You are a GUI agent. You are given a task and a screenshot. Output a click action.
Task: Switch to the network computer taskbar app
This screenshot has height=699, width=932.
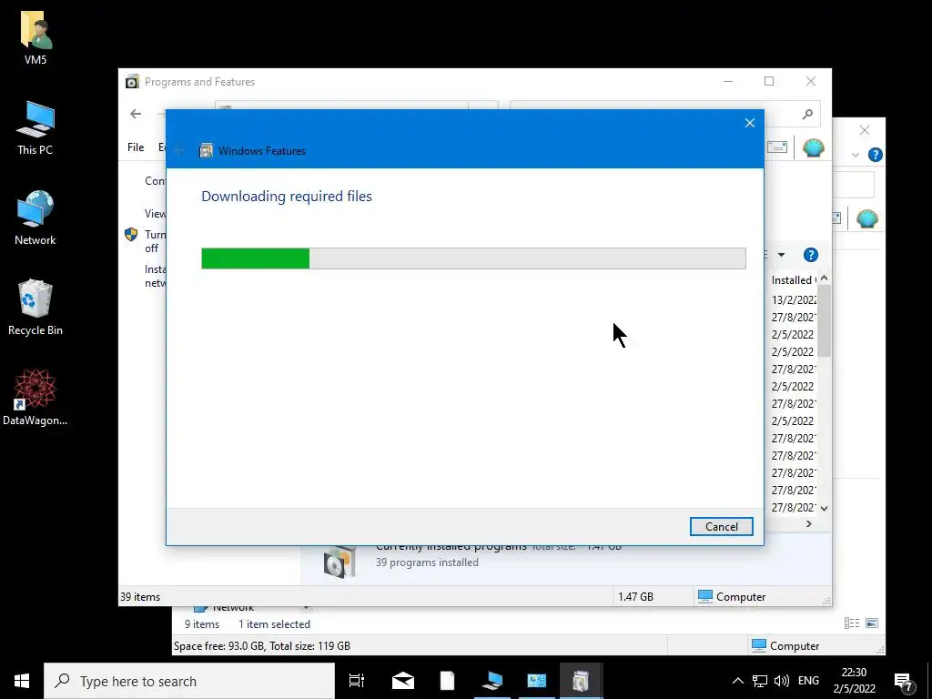(492, 681)
